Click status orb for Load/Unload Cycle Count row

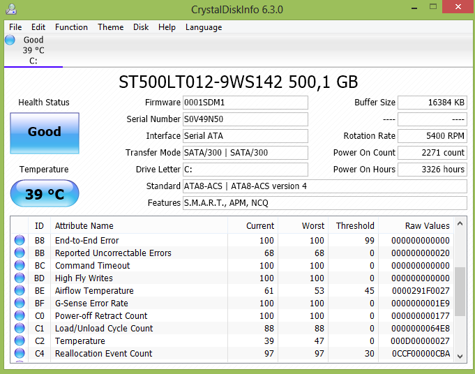(20, 328)
